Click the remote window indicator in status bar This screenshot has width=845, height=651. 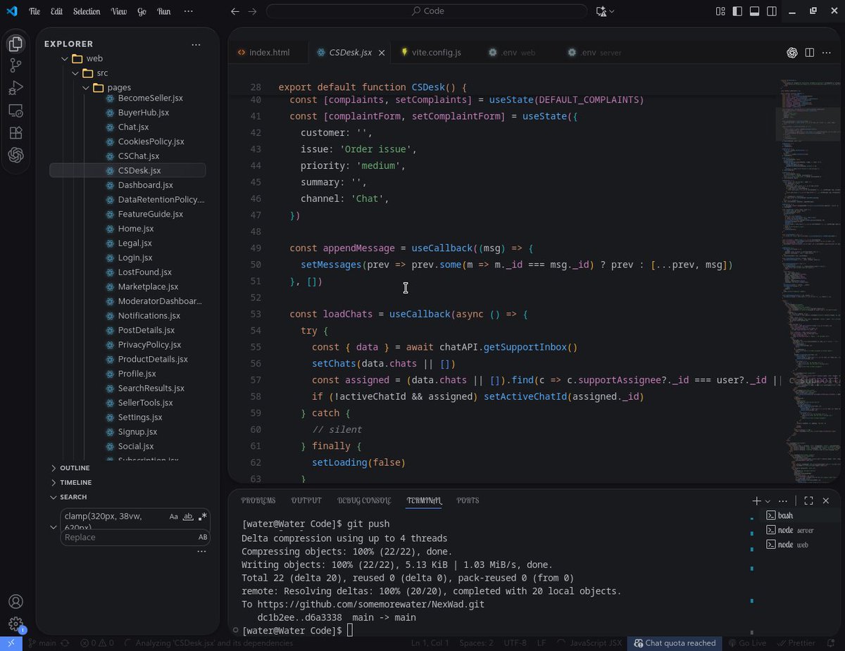(11, 643)
